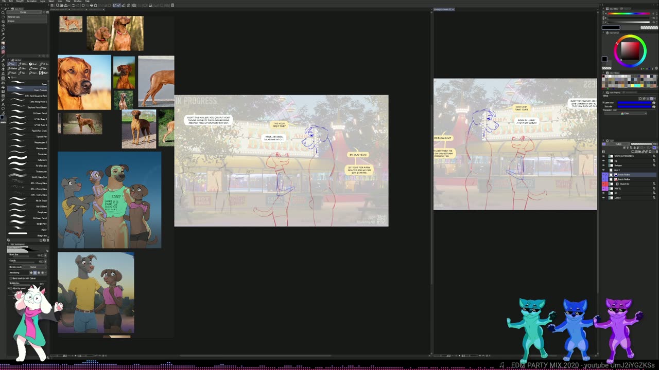The height and width of the screenshot is (370, 659).
Task: Hide the WORK IN PROGRESS layer
Action: click(603, 156)
